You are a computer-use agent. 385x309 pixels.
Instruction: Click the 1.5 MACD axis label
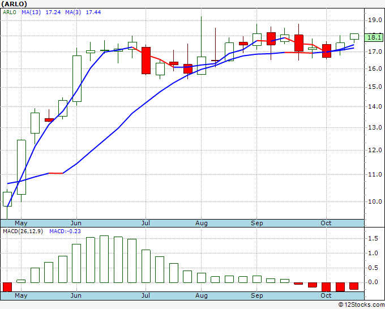[x=373, y=238]
